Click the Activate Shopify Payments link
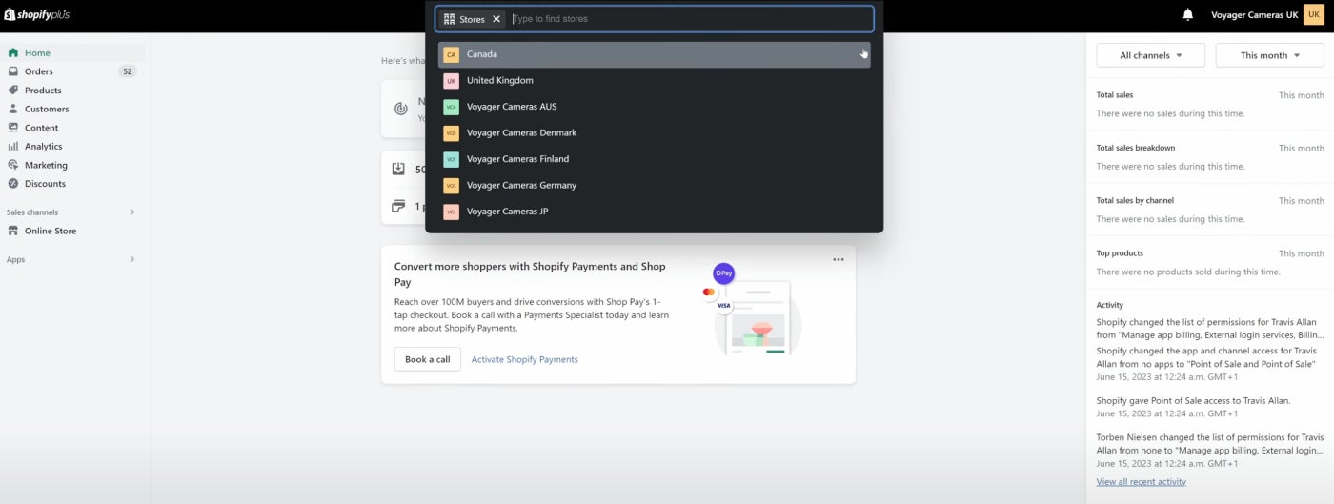Image resolution: width=1334 pixels, height=504 pixels. click(524, 359)
